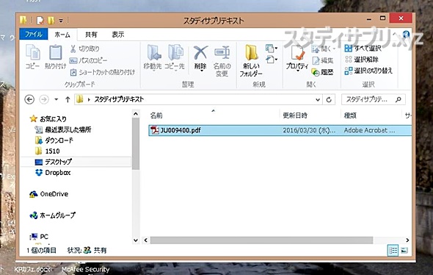The height and width of the screenshot is (275, 433).
Task: Open the 1510 folder in favorites
Action: [x=48, y=151]
